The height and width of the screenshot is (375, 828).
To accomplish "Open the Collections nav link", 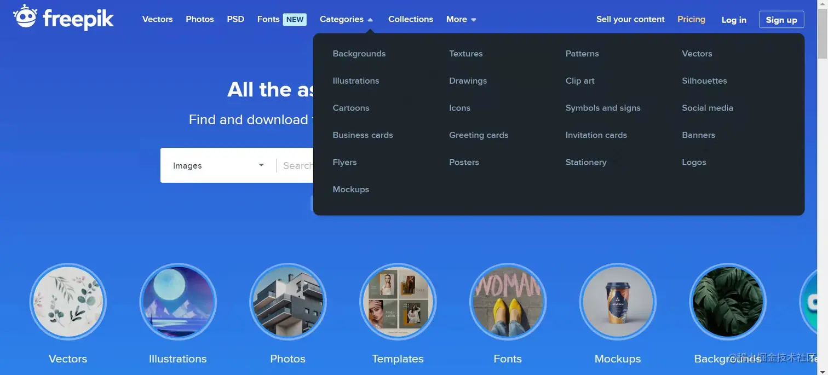I will (411, 19).
